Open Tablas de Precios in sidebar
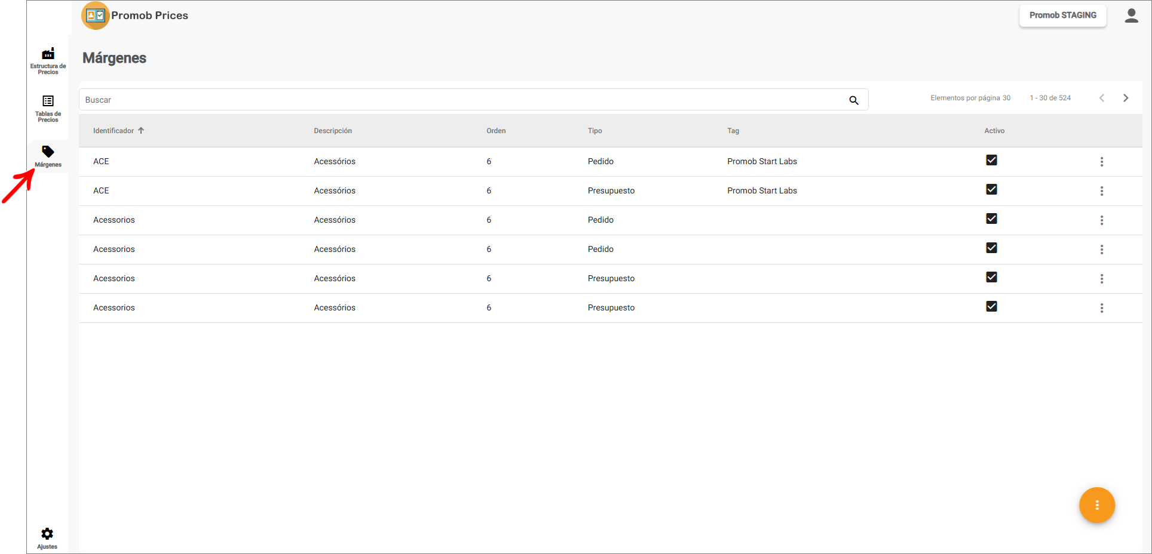 point(48,108)
